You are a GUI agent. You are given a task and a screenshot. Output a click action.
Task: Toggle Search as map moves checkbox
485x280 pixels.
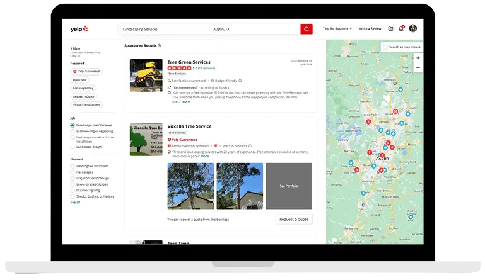tap(385, 47)
